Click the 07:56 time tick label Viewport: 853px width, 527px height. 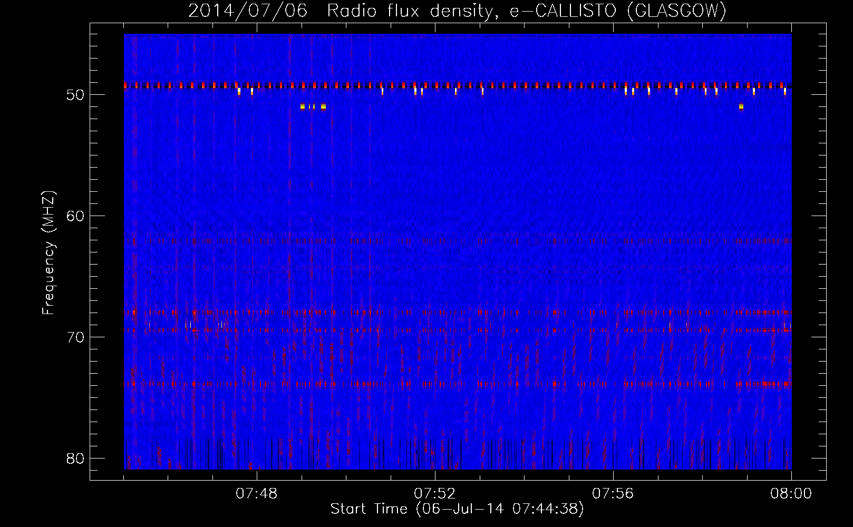point(613,494)
